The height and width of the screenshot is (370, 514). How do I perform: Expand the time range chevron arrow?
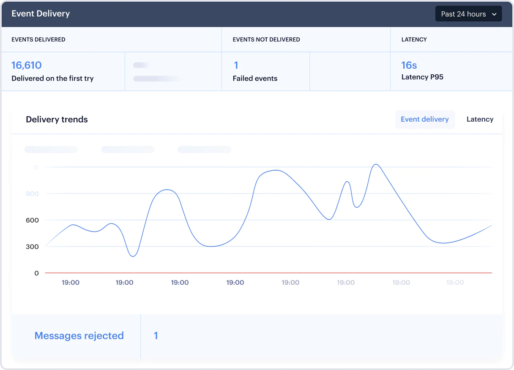[x=495, y=14]
